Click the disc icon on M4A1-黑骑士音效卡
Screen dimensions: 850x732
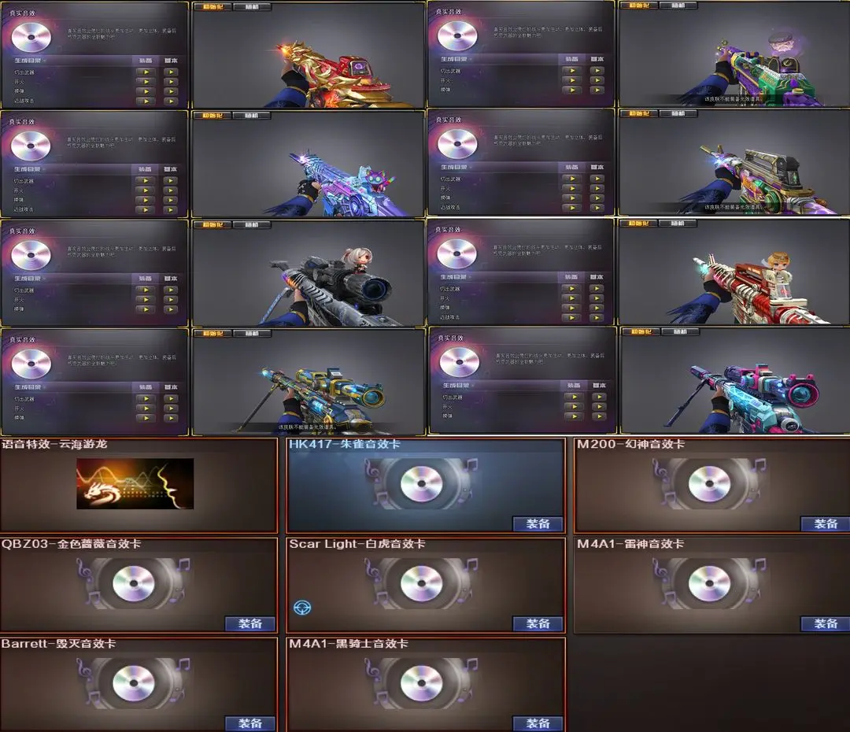click(x=421, y=683)
